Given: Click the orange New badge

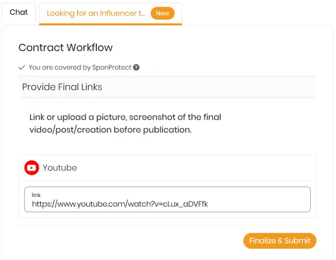Looking at the screenshot, I should coord(163,13).
